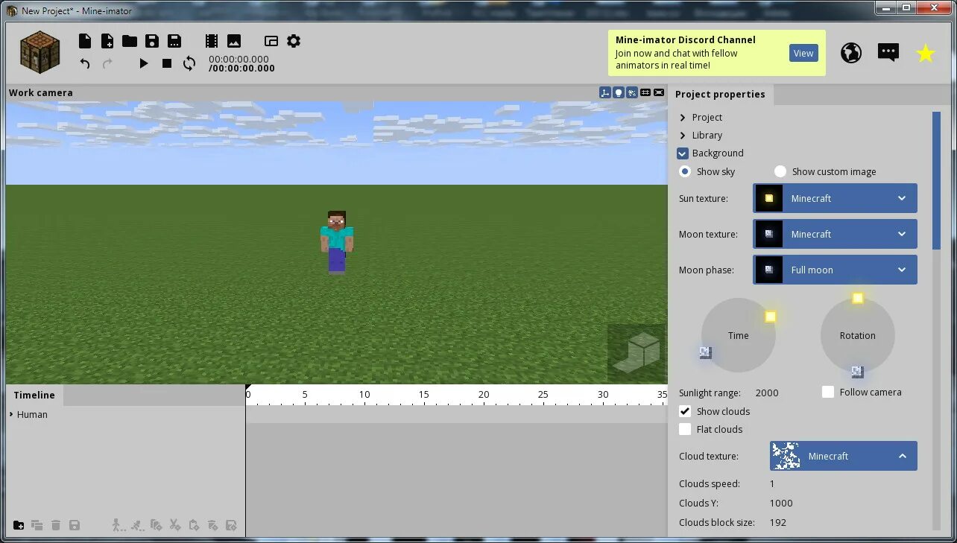Click the Save As floppy-dots icon
The image size is (957, 543).
[174, 41]
